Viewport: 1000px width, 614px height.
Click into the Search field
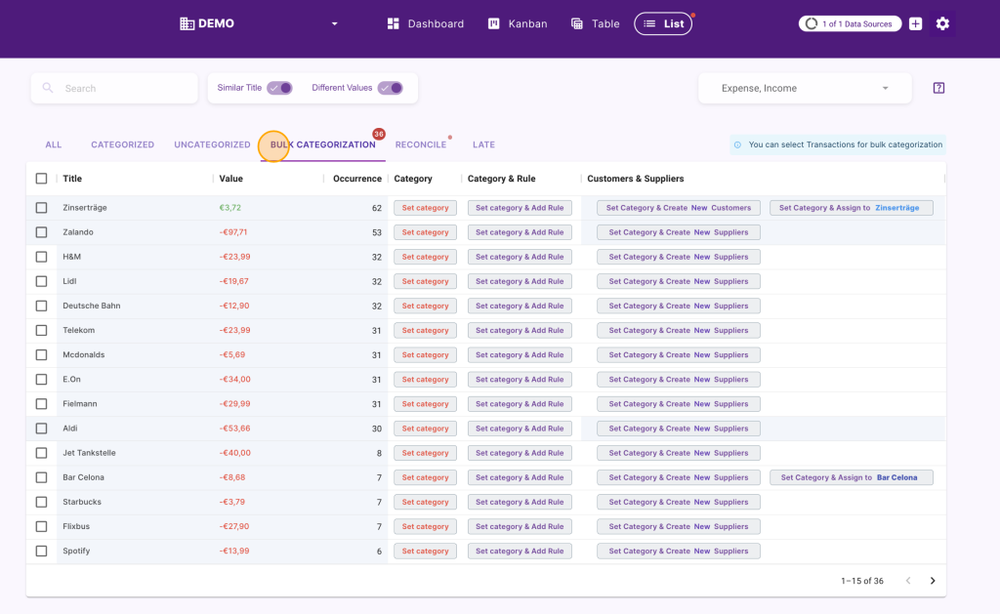click(x=114, y=88)
